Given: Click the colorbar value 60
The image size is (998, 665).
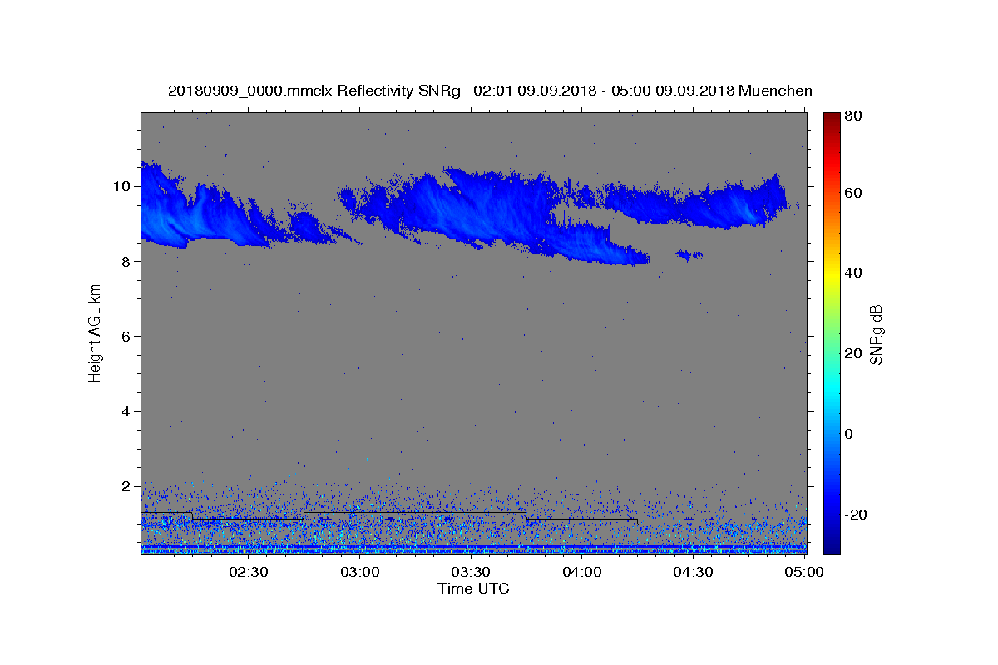Looking at the screenshot, I should [852, 193].
